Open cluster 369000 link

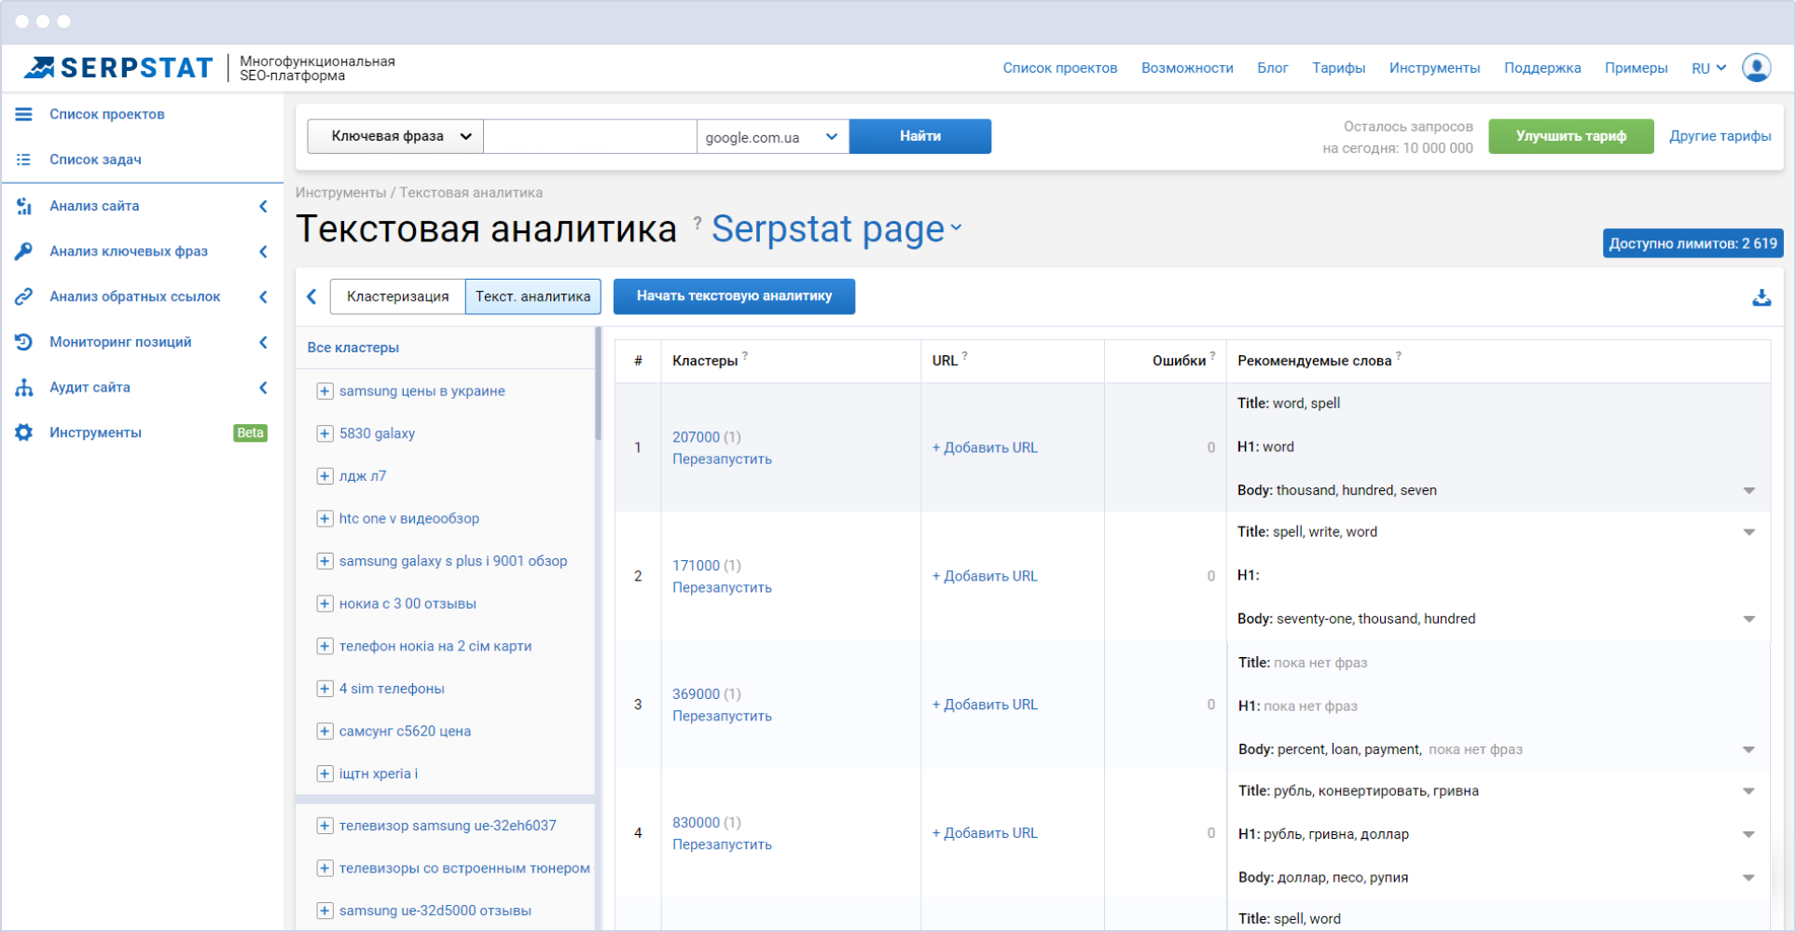(697, 694)
